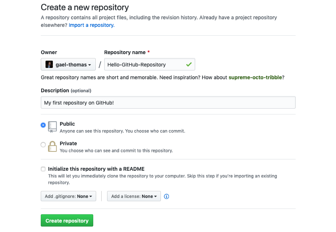Viewport: 336px width, 232px height.
Task: Click the owner avatar icon
Action: coord(49,65)
